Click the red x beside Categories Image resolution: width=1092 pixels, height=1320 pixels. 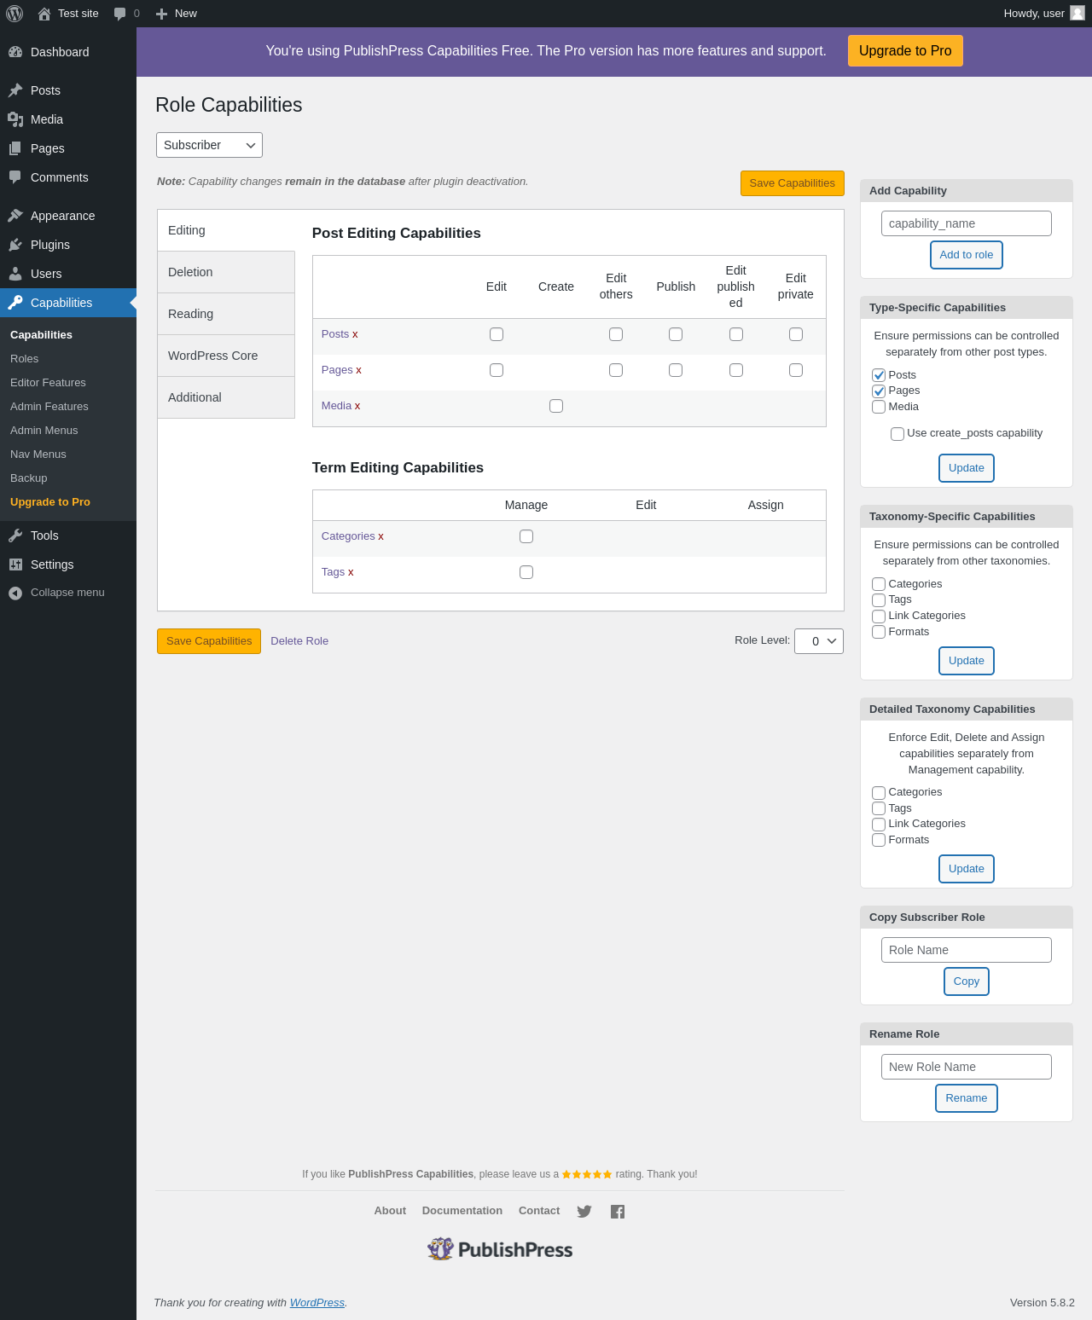[380, 536]
